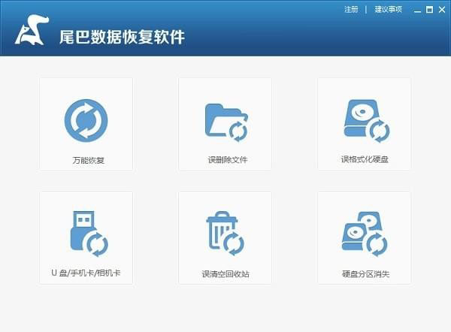Image resolution: width=451 pixels, height=332 pixels.
Task: Click the 误删除文件 folder recovery icon
Action: point(226,122)
